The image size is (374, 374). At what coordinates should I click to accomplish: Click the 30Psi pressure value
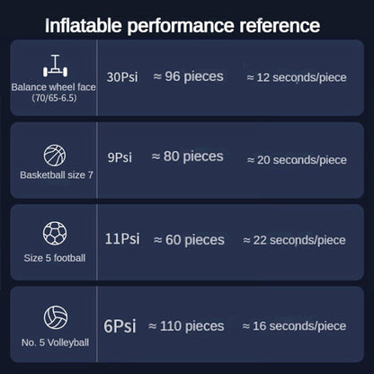(x=122, y=77)
